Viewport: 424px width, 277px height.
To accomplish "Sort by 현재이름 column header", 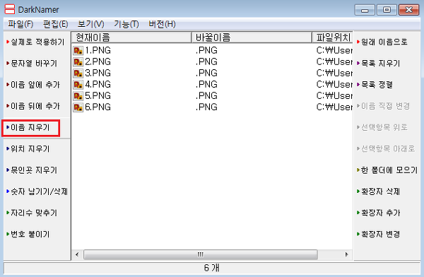I will click(131, 37).
